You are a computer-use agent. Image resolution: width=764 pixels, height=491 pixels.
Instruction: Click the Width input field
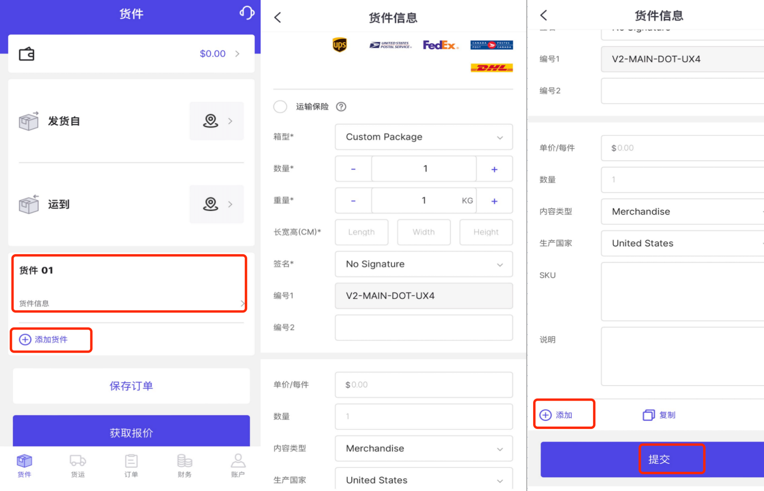point(424,232)
